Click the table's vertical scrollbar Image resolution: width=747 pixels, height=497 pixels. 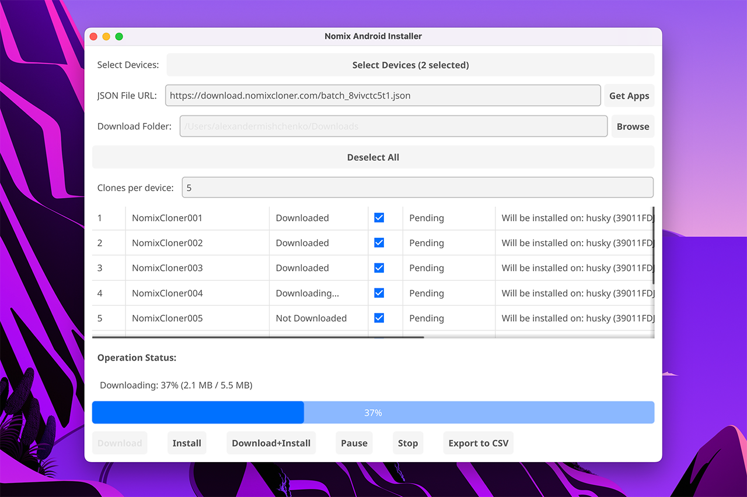[x=653, y=245]
